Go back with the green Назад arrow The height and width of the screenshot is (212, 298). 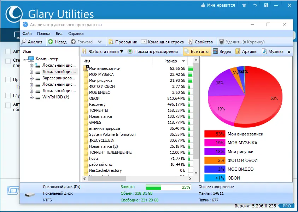[x=51, y=42]
